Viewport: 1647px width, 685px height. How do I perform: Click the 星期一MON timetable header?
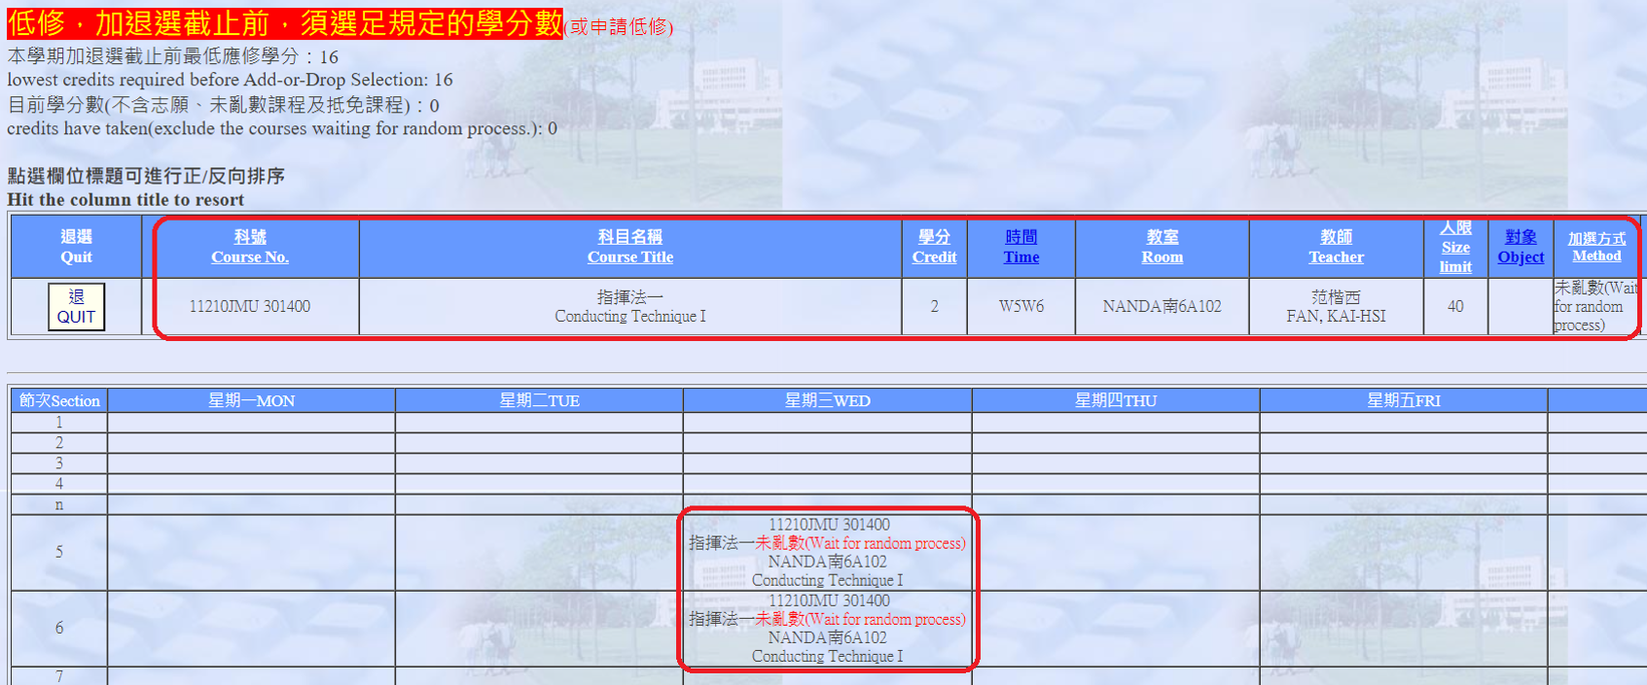click(x=251, y=400)
